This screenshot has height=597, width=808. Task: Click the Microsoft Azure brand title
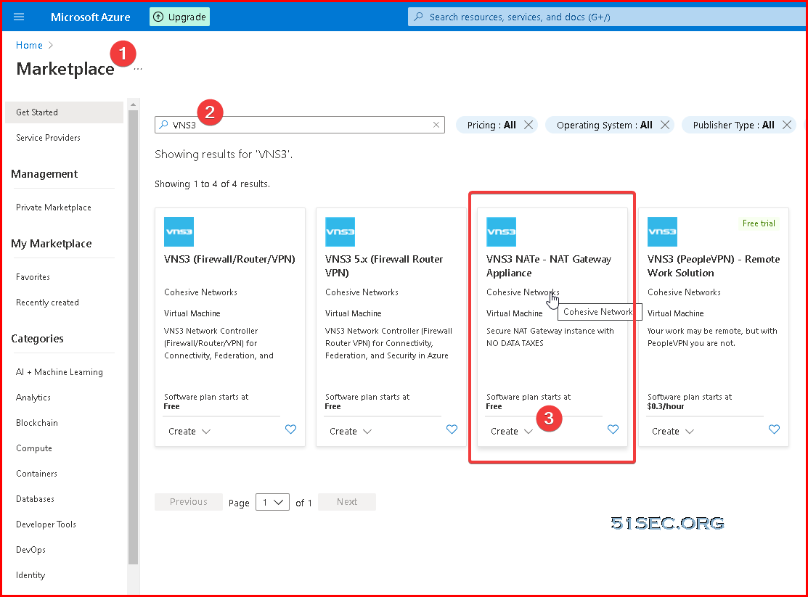90,17
